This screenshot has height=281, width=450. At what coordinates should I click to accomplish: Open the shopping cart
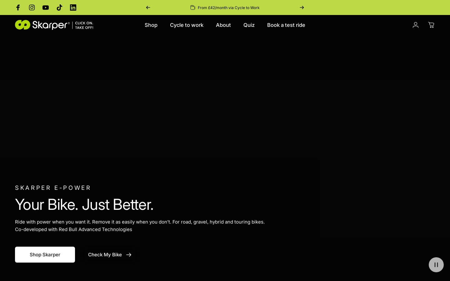click(x=431, y=25)
